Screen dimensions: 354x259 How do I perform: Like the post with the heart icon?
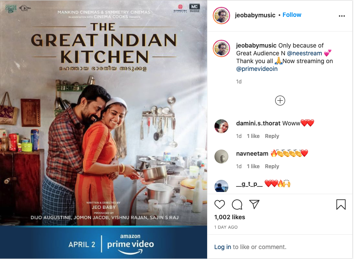219,204
